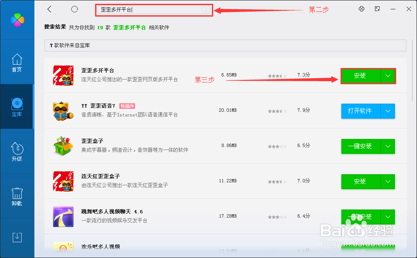This screenshot has height=258, width=417.
Task: Open the feedback icon next to minimize
Action: 377,9
